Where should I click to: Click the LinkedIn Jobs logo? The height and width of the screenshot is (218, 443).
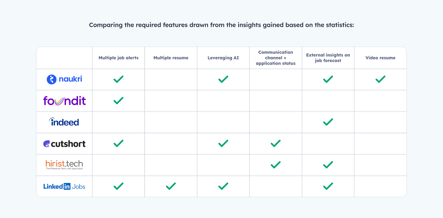64,186
